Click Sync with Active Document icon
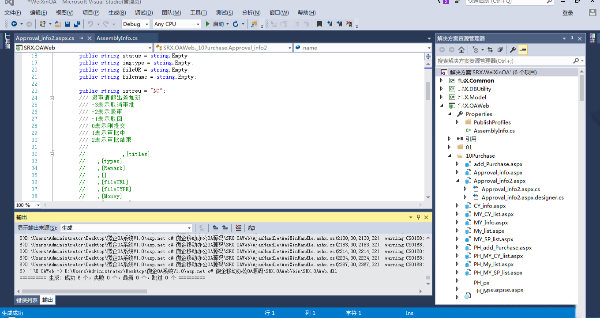The image size is (600, 318). point(490,49)
